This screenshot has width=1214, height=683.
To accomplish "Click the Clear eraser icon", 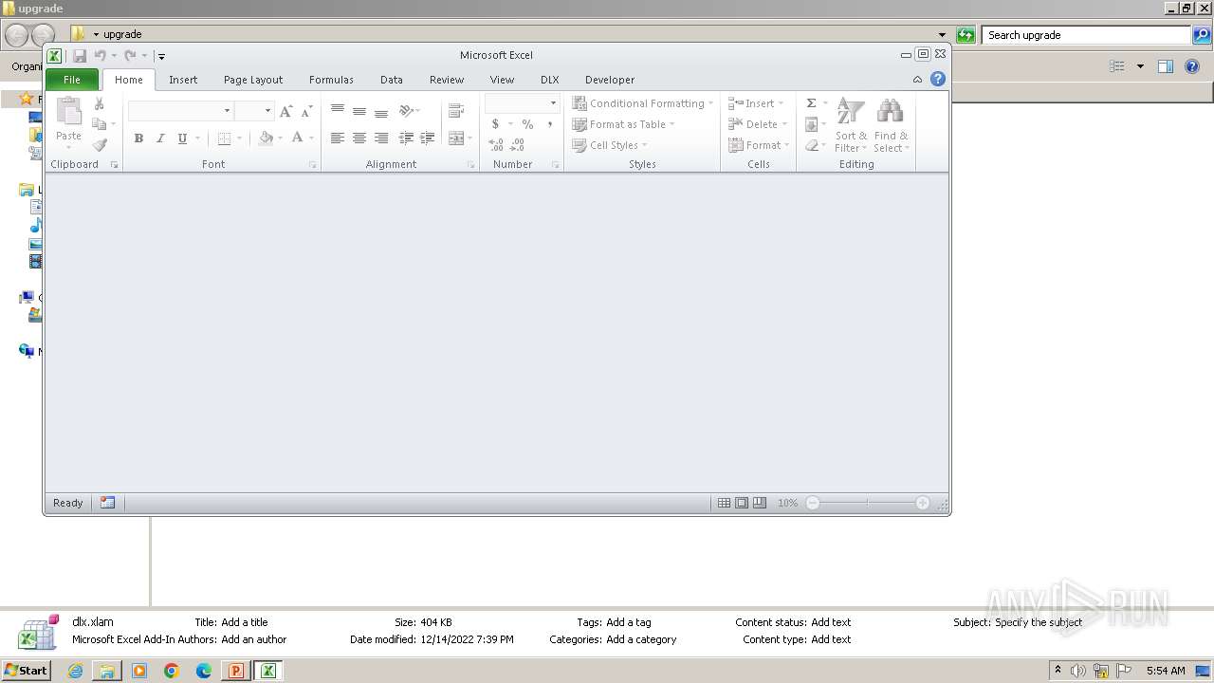I will (811, 145).
